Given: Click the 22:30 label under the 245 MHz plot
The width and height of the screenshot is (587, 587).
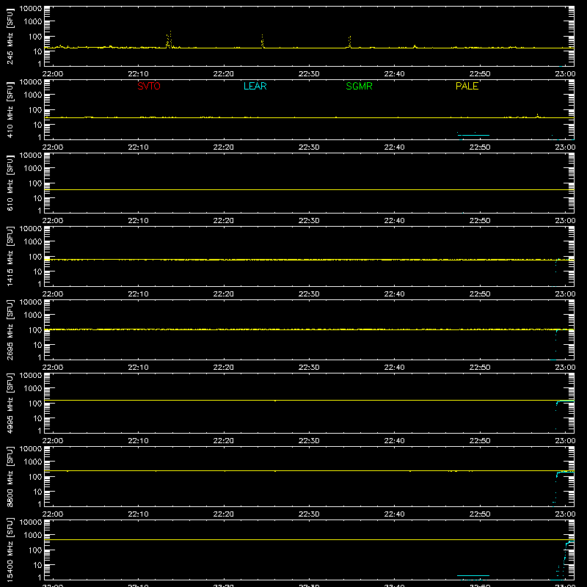Looking at the screenshot, I should pyautogui.click(x=309, y=74).
